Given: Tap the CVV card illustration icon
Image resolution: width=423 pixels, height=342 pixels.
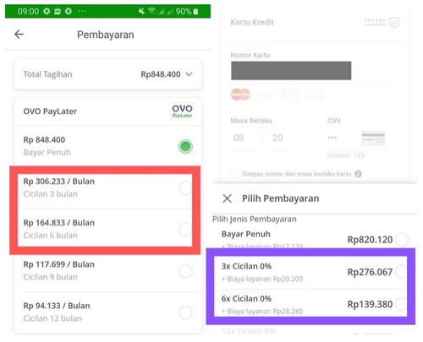Looking at the screenshot, I should (373, 138).
